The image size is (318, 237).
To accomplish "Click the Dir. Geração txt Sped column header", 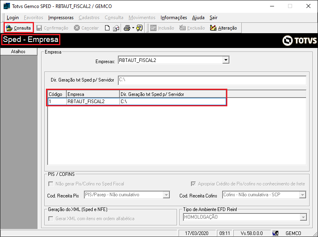I will point(173,94).
